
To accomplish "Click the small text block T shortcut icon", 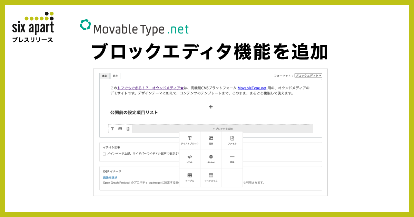I will point(112,129).
